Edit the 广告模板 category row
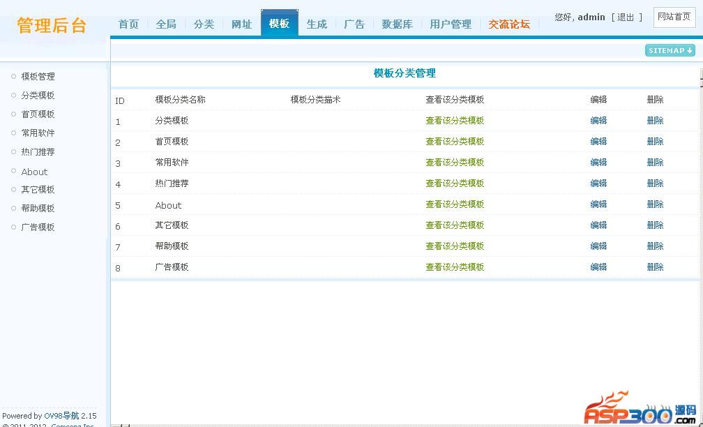The width and height of the screenshot is (703, 427). pos(598,267)
